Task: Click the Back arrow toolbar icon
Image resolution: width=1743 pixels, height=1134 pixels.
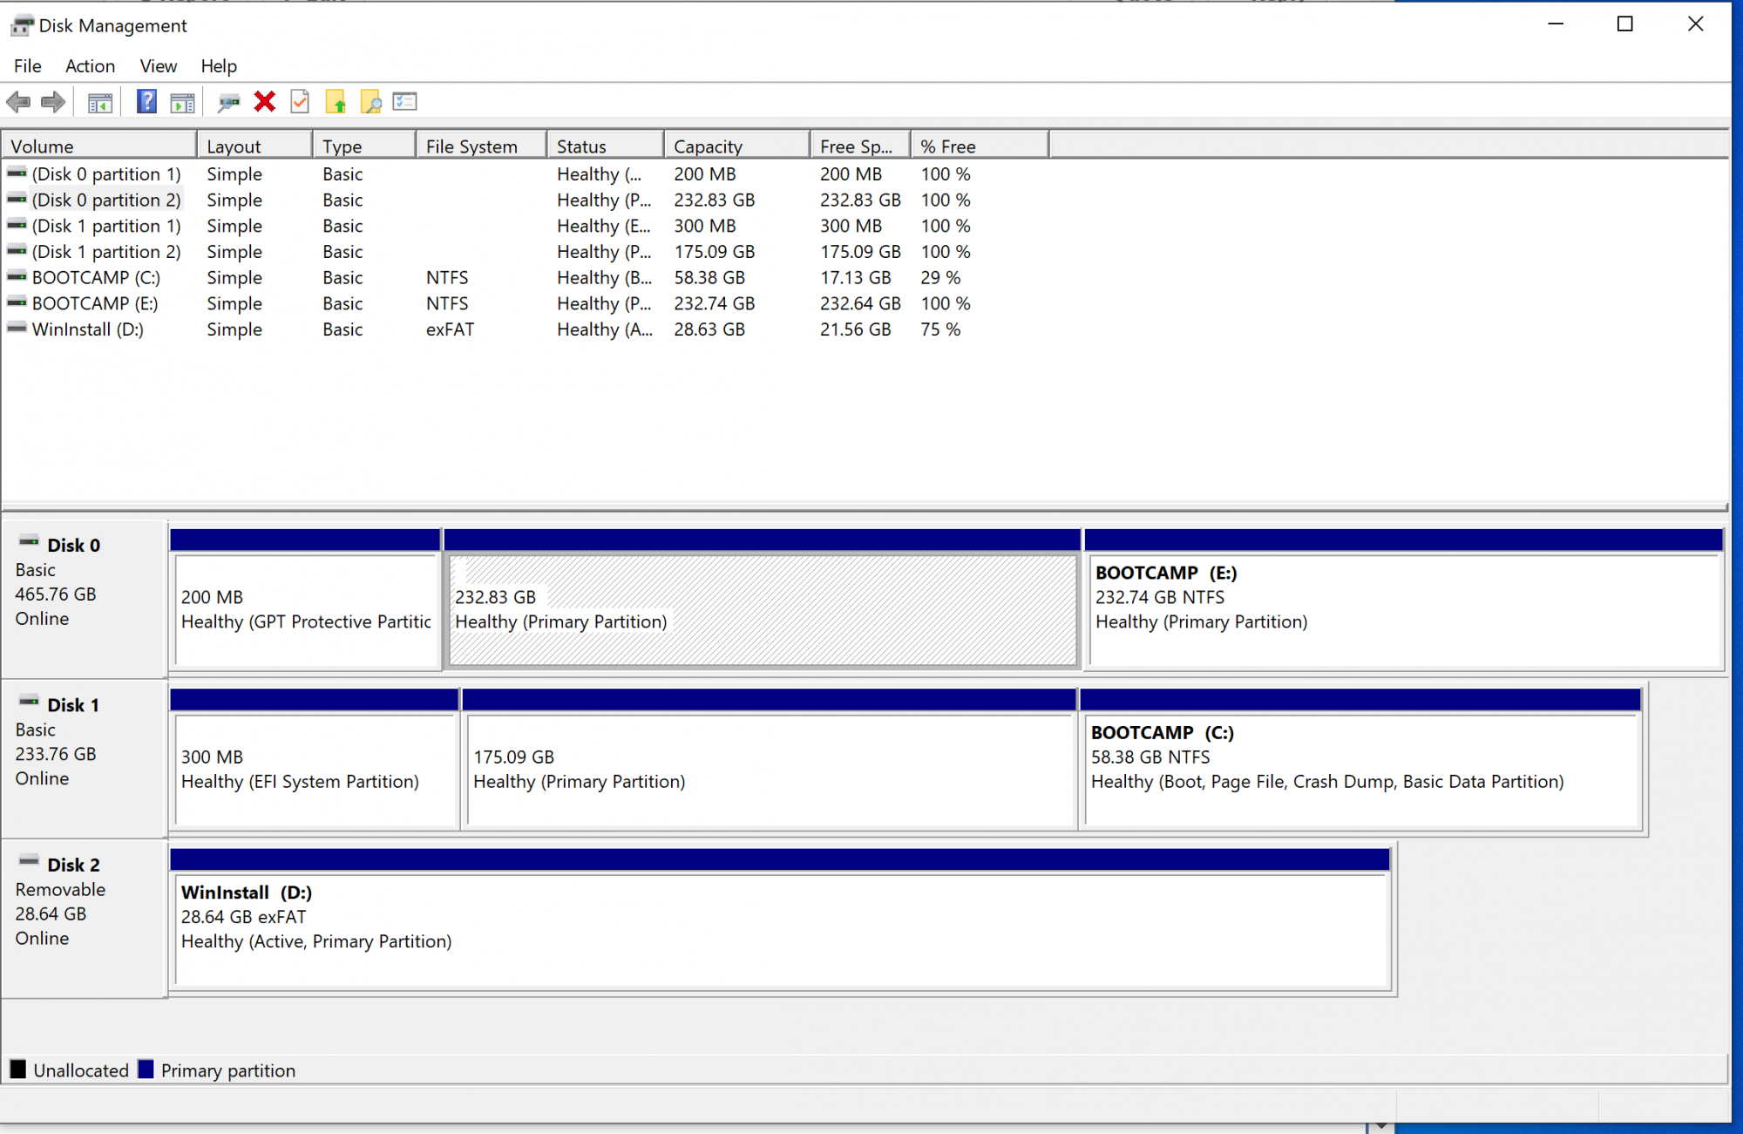Action: pyautogui.click(x=18, y=103)
